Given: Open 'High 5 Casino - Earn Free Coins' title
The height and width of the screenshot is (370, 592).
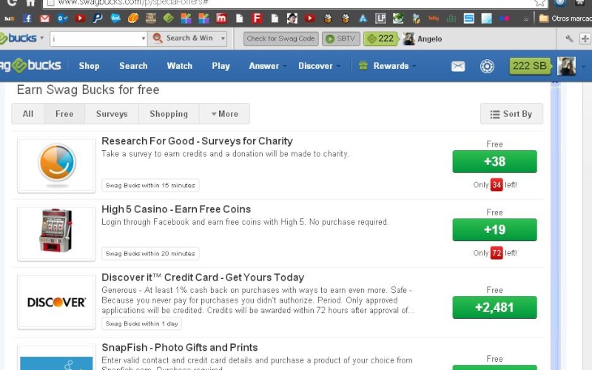Looking at the screenshot, I should pos(176,209).
